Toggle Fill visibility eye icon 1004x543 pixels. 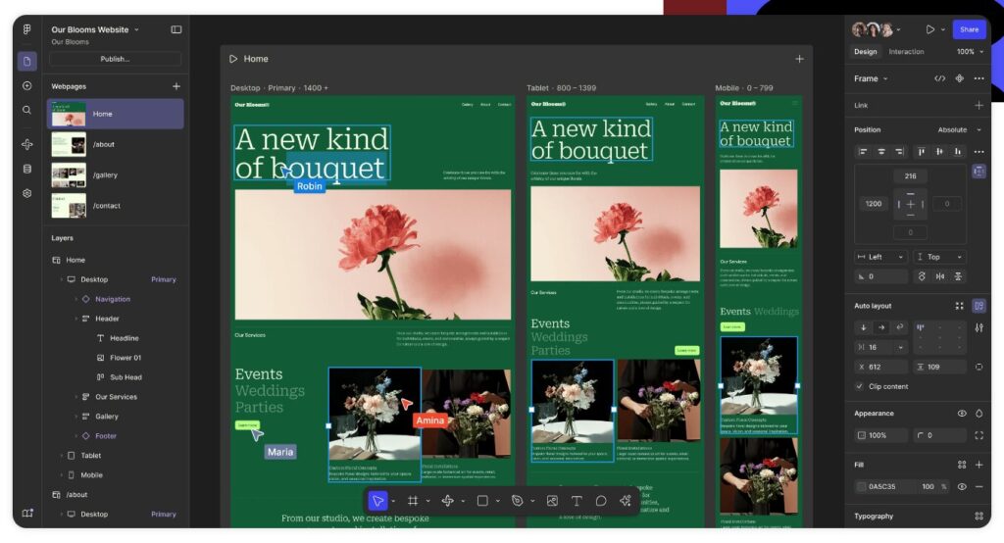coord(962,486)
